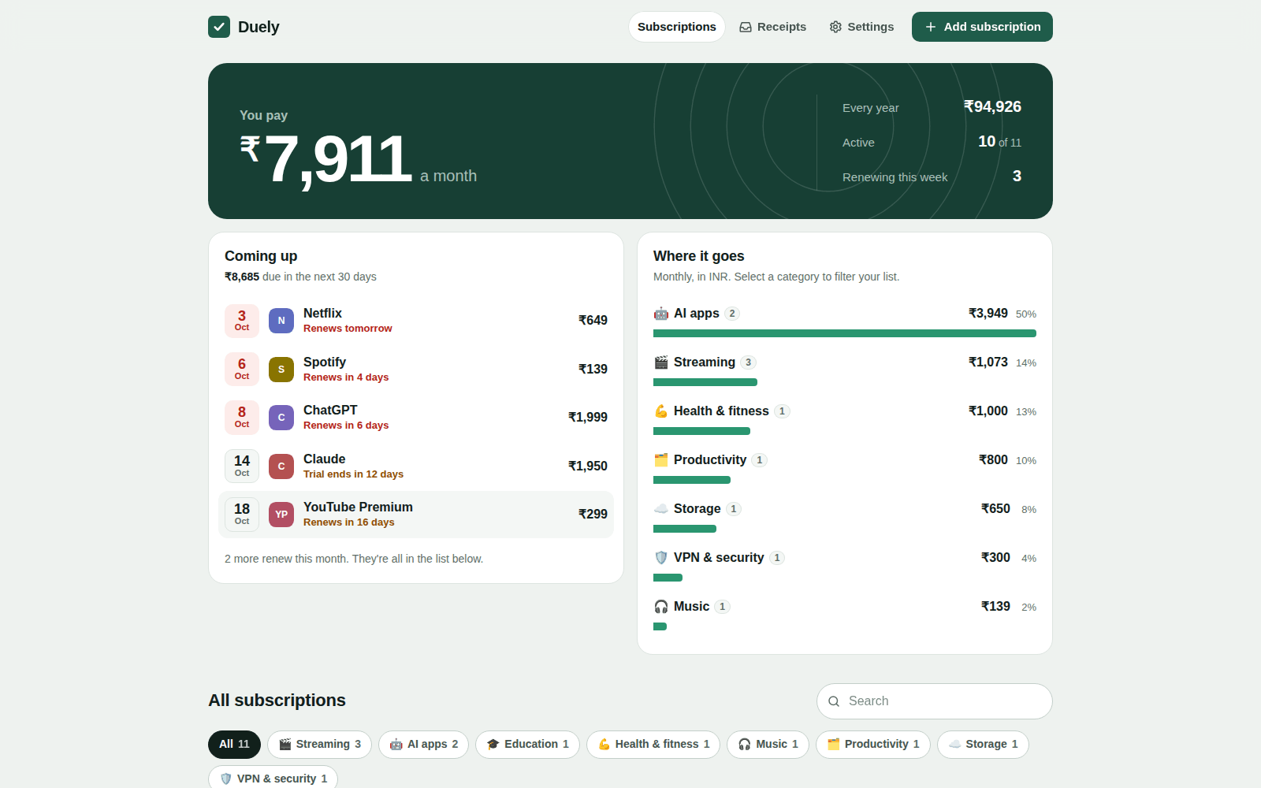The width and height of the screenshot is (1261, 788).
Task: Click the cloud icon beside Storage category
Action: 661,509
